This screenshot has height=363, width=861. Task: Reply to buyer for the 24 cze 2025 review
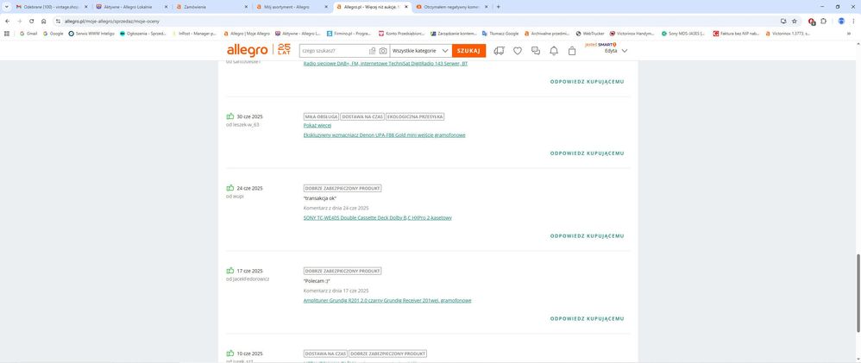click(x=587, y=236)
